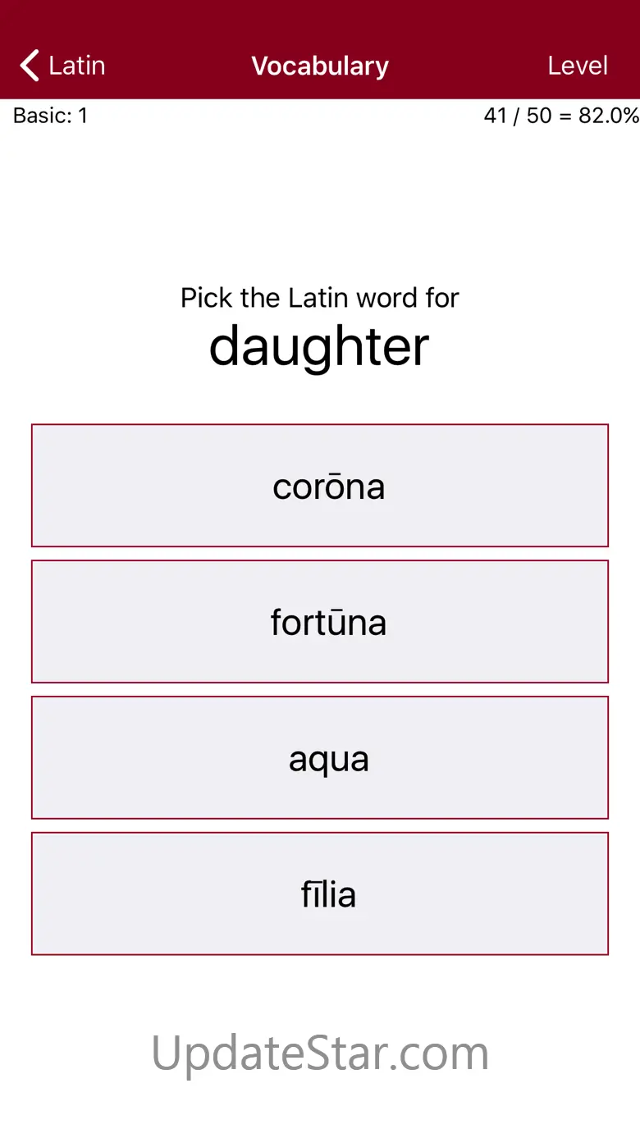
Task: Click the Basic: 1 level indicator
Action: pos(51,116)
